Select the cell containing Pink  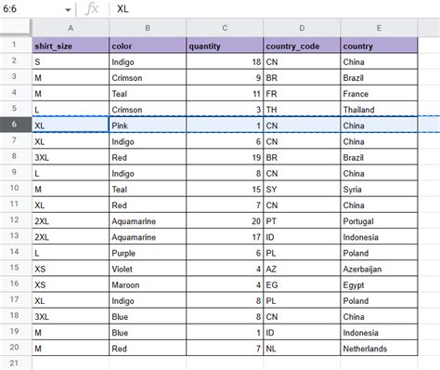point(148,126)
